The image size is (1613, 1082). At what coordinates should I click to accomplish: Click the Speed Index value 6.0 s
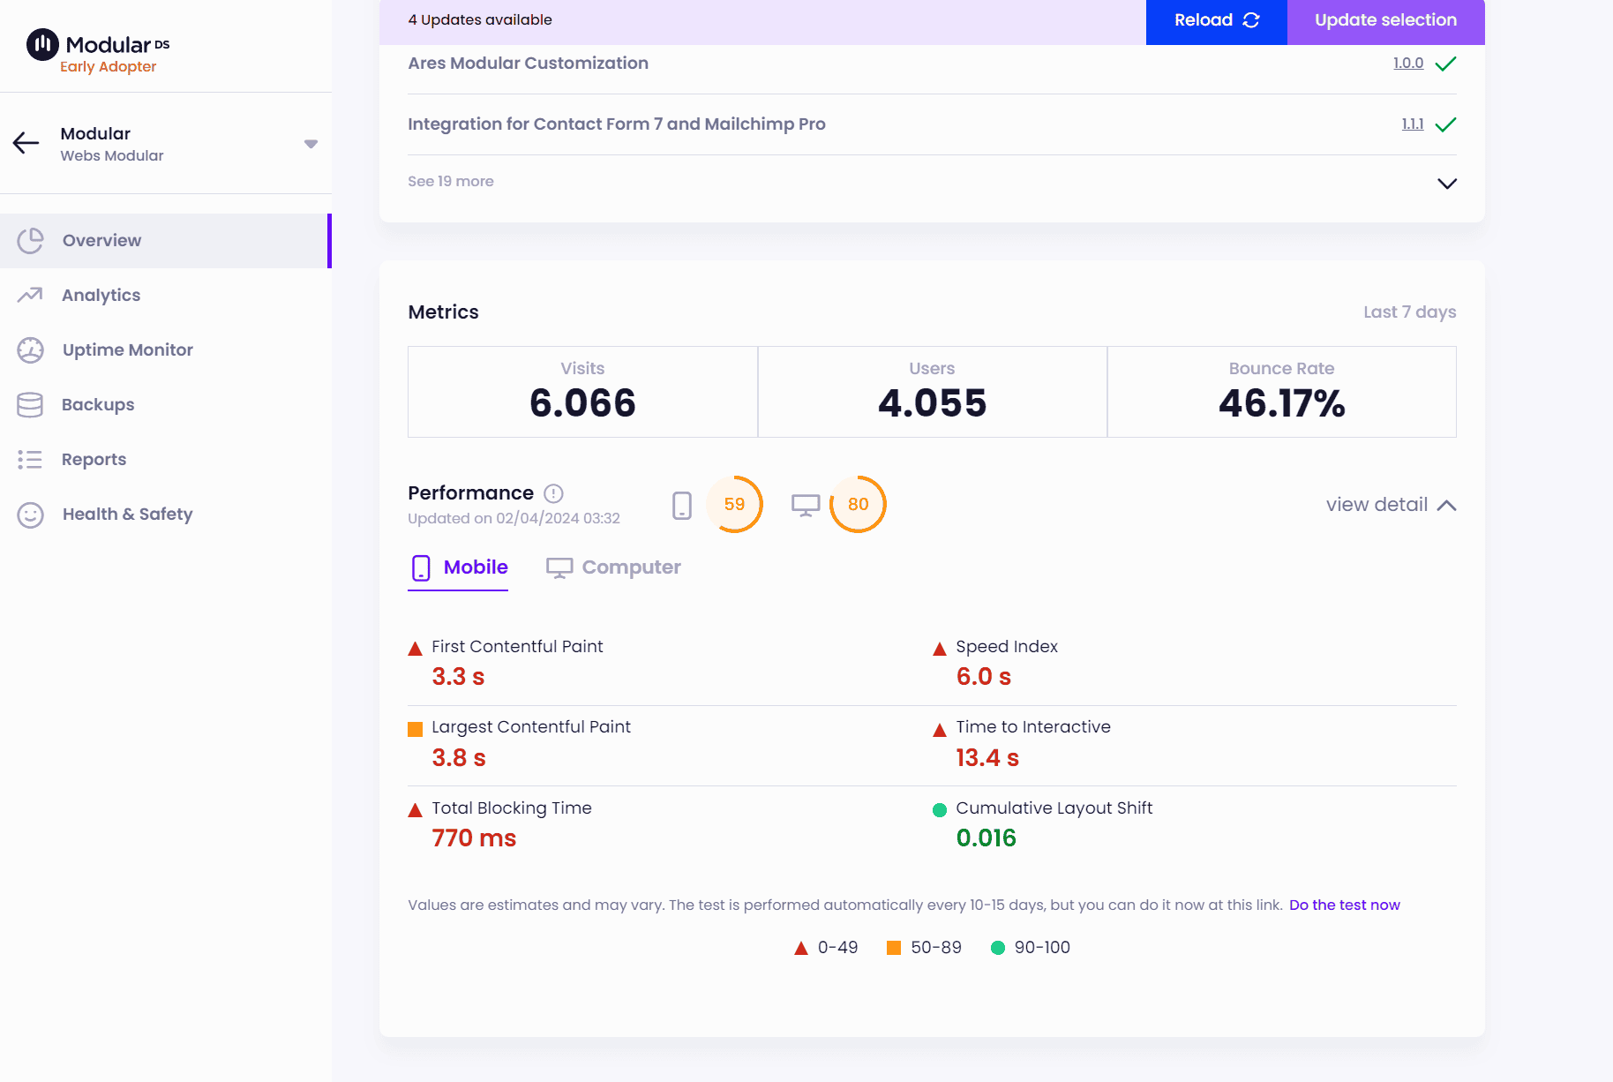pyautogui.click(x=984, y=677)
